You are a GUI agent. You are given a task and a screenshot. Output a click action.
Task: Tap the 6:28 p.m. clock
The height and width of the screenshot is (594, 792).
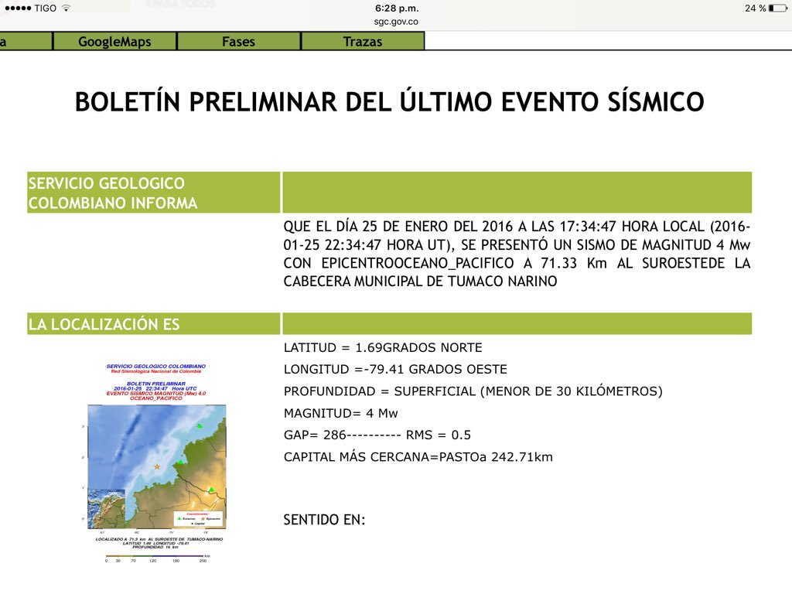(397, 8)
